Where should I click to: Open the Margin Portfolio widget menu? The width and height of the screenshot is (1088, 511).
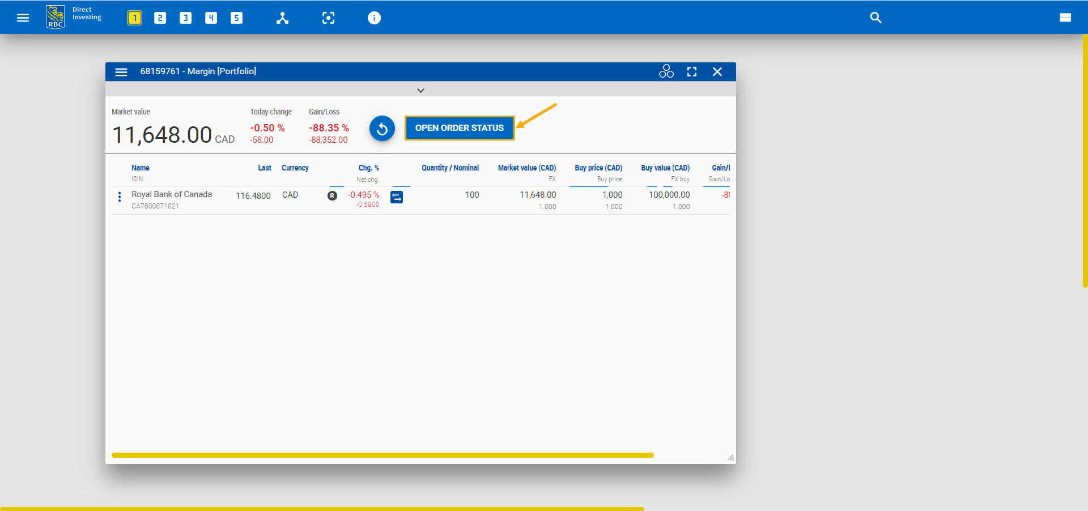click(x=121, y=71)
